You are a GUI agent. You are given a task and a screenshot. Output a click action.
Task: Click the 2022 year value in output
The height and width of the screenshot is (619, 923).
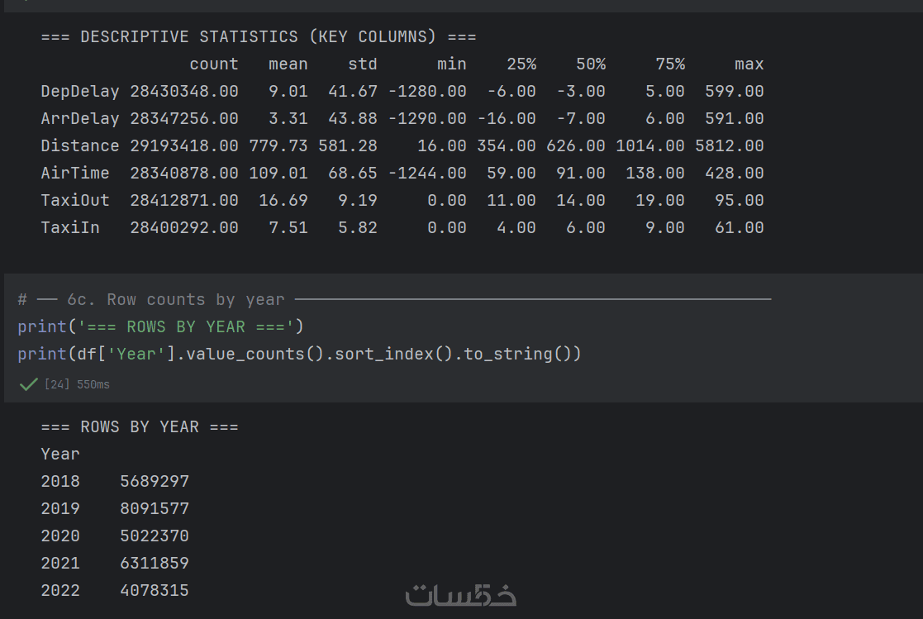pyautogui.click(x=60, y=590)
